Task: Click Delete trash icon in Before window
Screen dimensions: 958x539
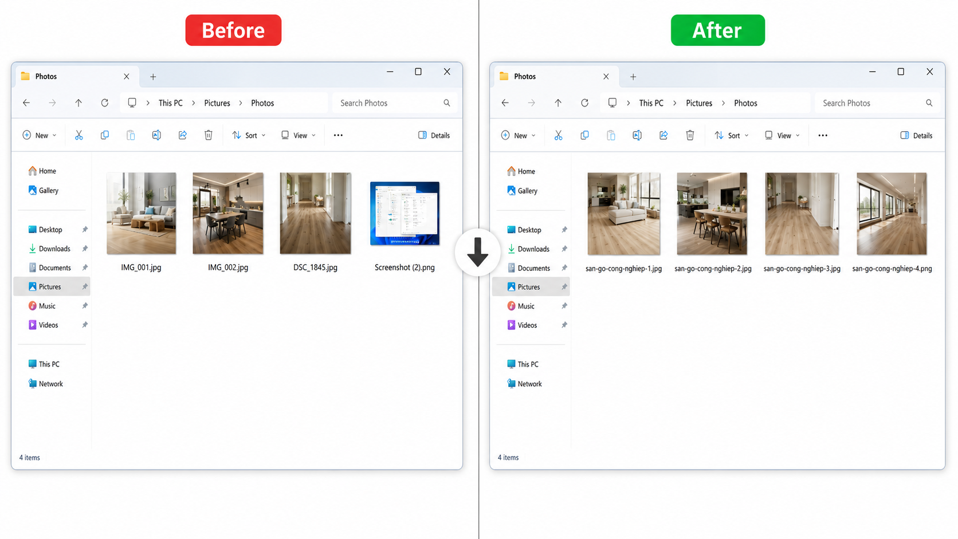Action: point(209,135)
